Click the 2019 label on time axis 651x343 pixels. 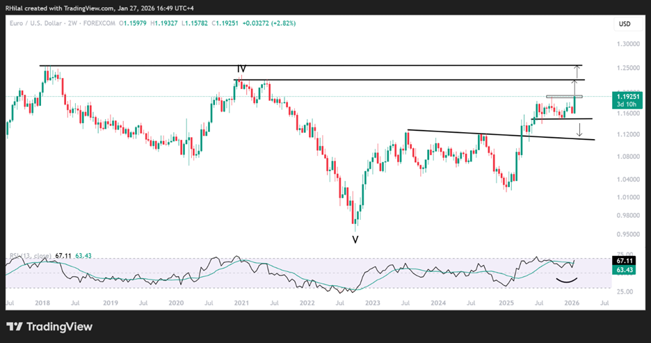(111, 303)
